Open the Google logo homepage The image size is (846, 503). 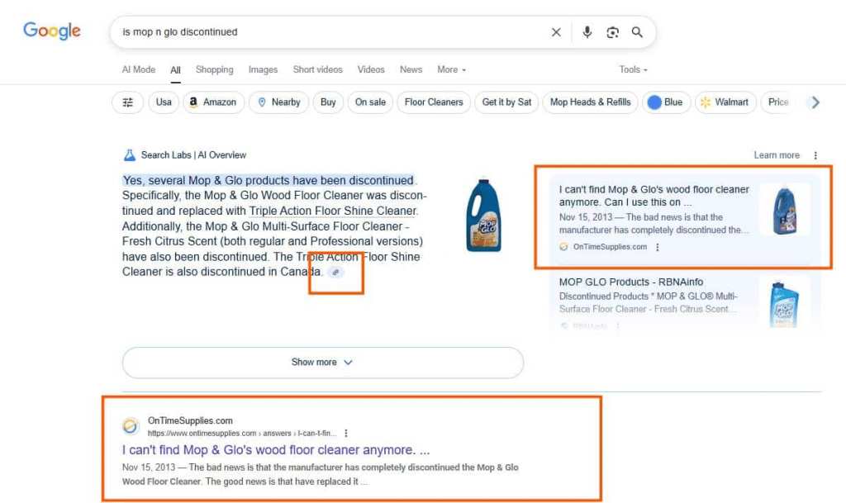(x=52, y=31)
